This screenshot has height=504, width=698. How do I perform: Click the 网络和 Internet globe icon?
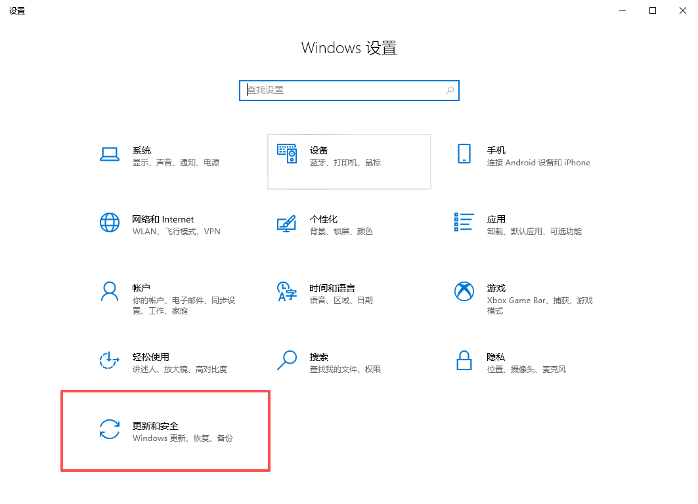(x=110, y=222)
